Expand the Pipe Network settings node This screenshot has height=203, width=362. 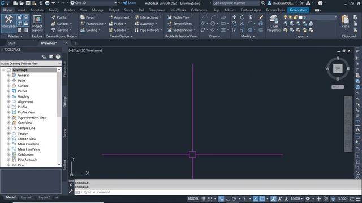pyautogui.click(x=9, y=160)
